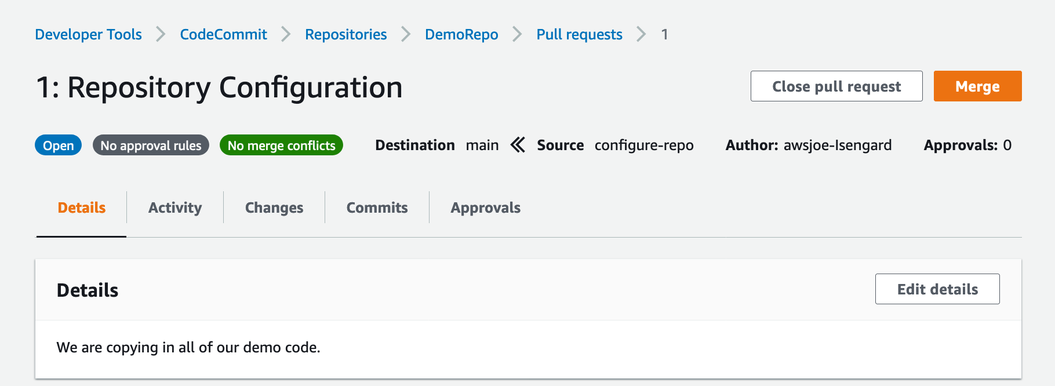Switch to the Activity tab
This screenshot has height=386, width=1055.
(x=174, y=207)
